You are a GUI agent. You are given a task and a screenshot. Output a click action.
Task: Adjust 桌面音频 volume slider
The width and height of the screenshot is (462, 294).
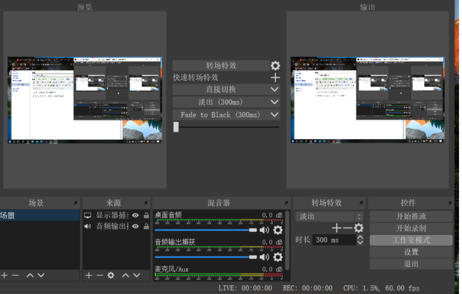[206, 230]
